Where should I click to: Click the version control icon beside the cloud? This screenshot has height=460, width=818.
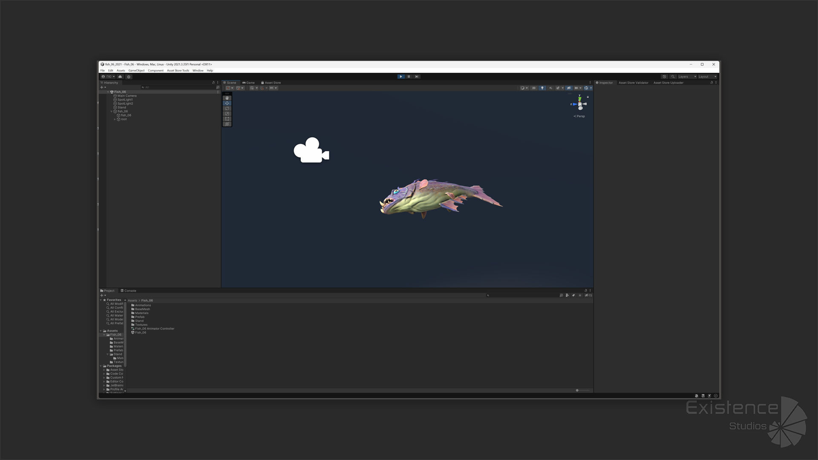tap(129, 77)
